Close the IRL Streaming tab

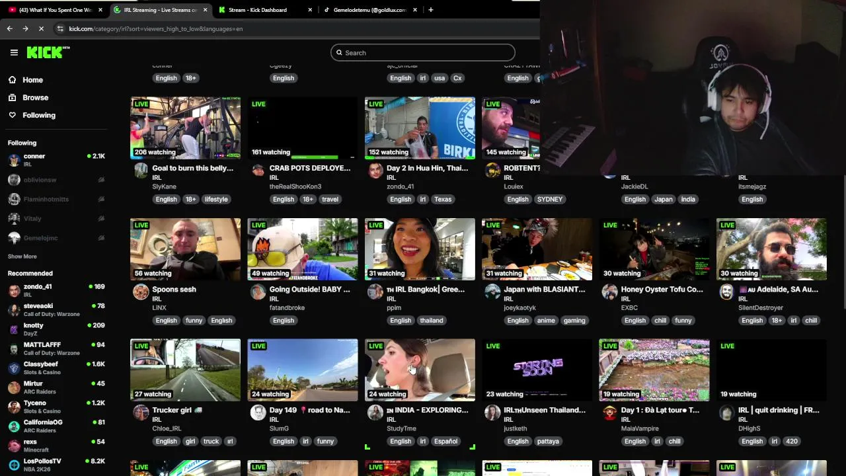click(205, 10)
